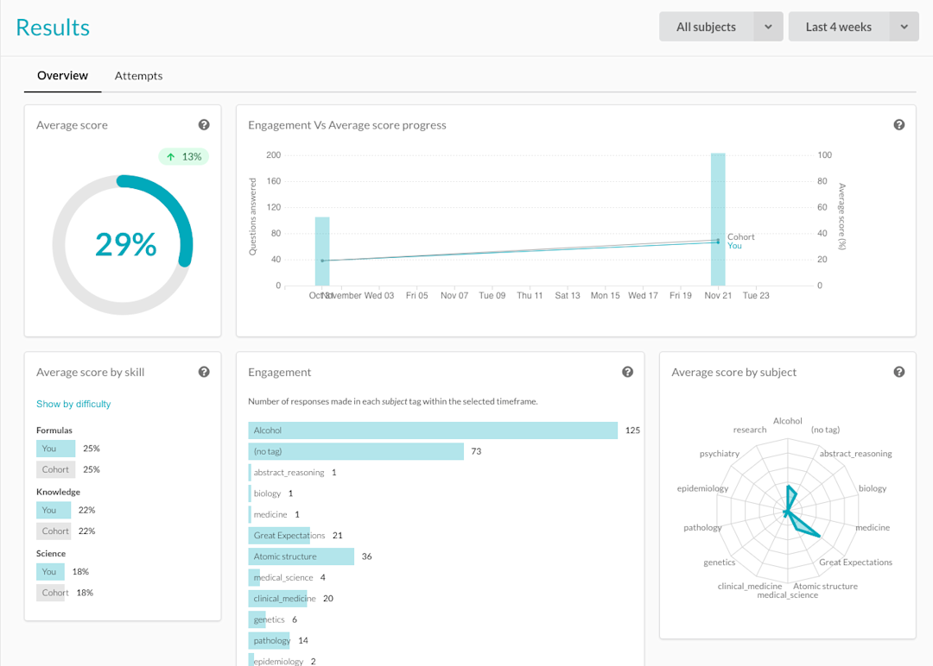This screenshot has width=933, height=666.
Task: Open help for Average score by subject radar chart
Action: (x=898, y=371)
